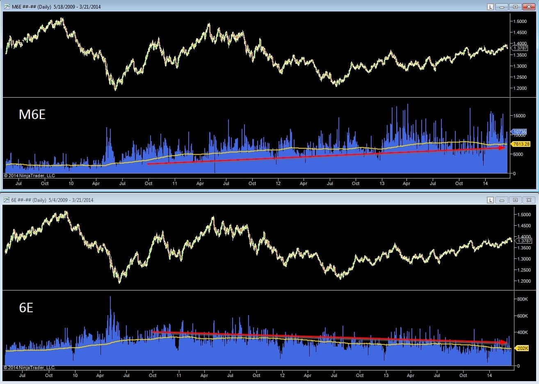
Task: Click year label "14" on the 6E time axis
Action: point(489,375)
